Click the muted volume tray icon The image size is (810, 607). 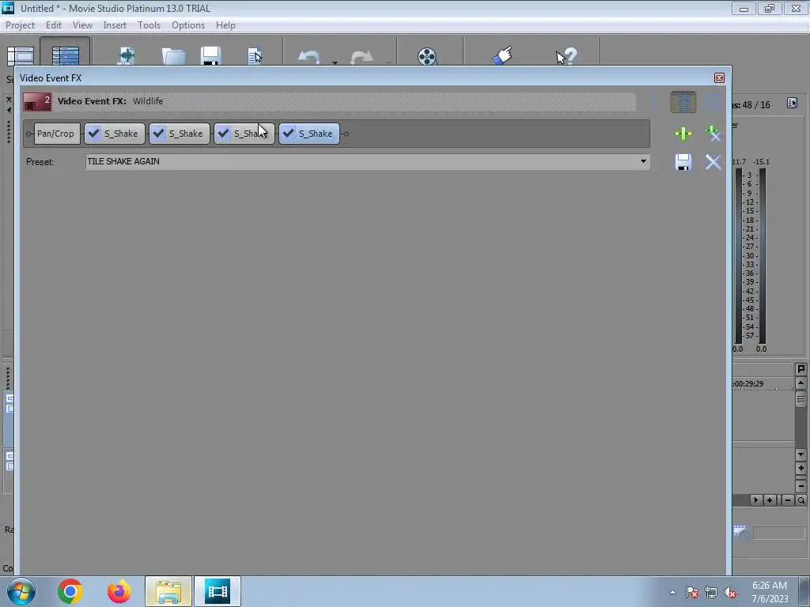tap(730, 592)
